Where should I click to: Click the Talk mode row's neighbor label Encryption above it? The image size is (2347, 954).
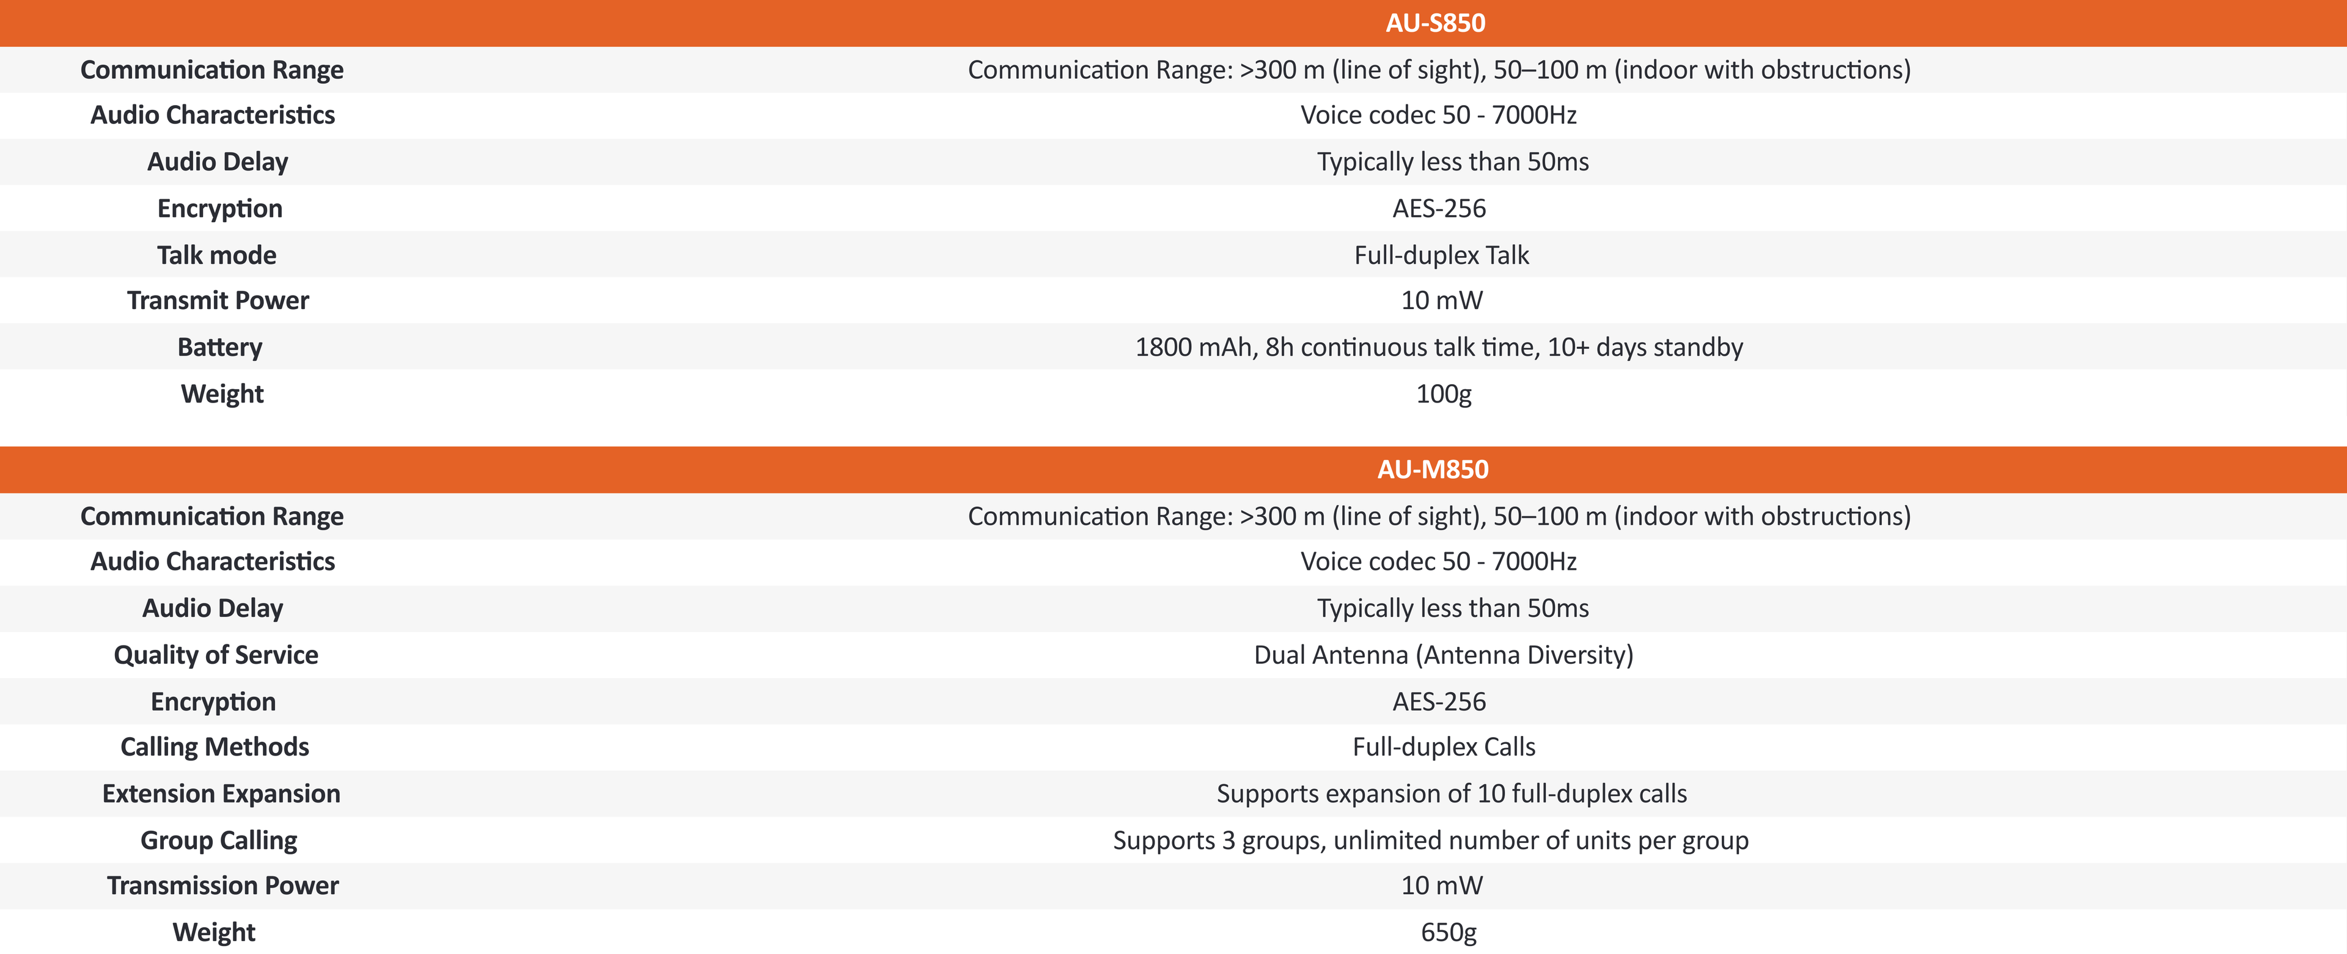(219, 208)
